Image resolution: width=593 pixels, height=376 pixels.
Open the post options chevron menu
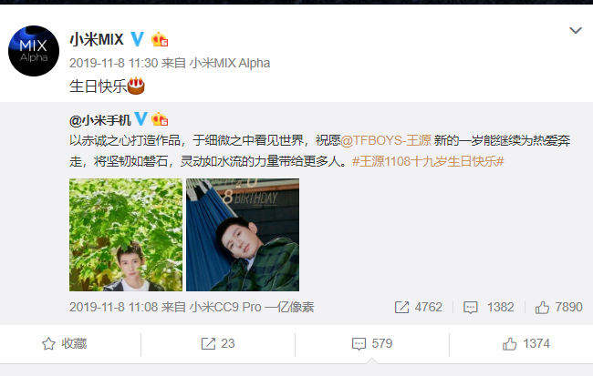click(x=576, y=30)
